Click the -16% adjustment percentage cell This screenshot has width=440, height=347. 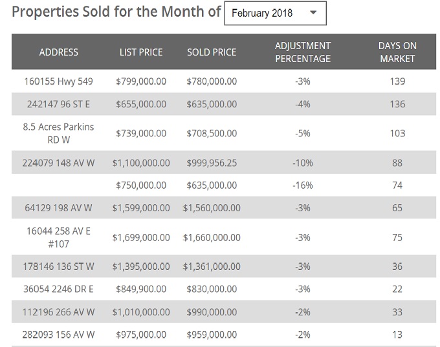(302, 185)
